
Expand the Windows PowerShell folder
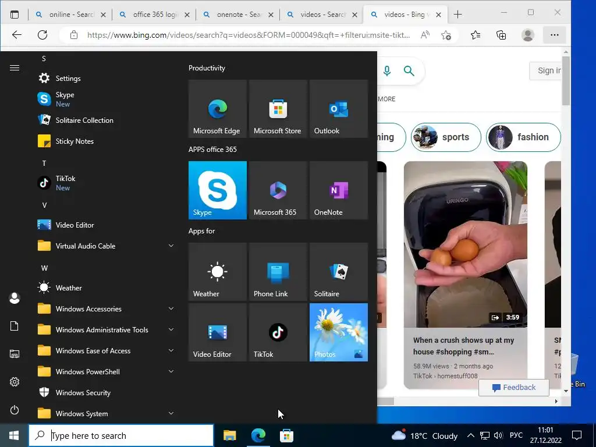(x=105, y=371)
